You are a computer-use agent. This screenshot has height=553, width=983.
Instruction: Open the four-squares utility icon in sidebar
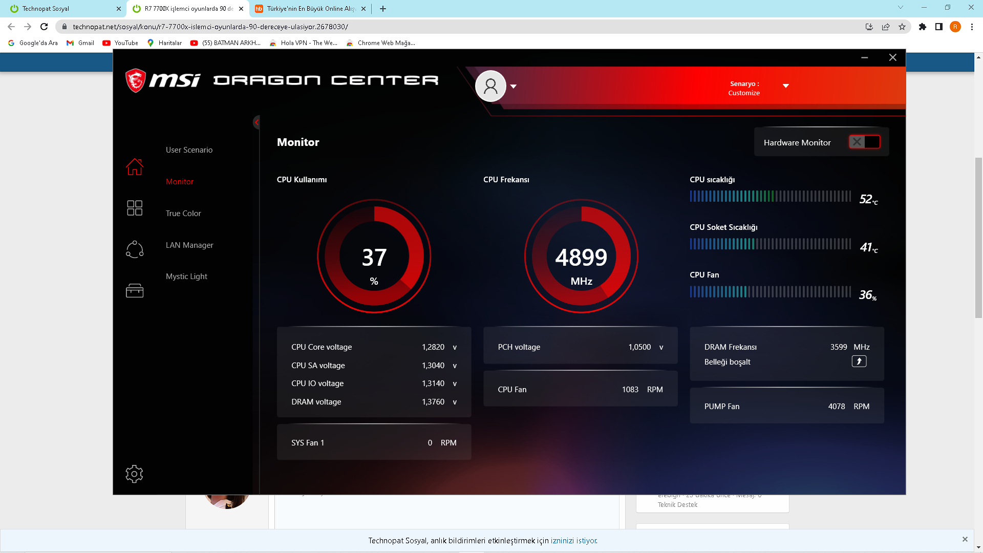coord(135,208)
